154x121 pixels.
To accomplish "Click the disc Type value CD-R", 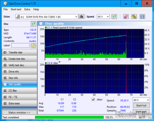I will [33, 30].
